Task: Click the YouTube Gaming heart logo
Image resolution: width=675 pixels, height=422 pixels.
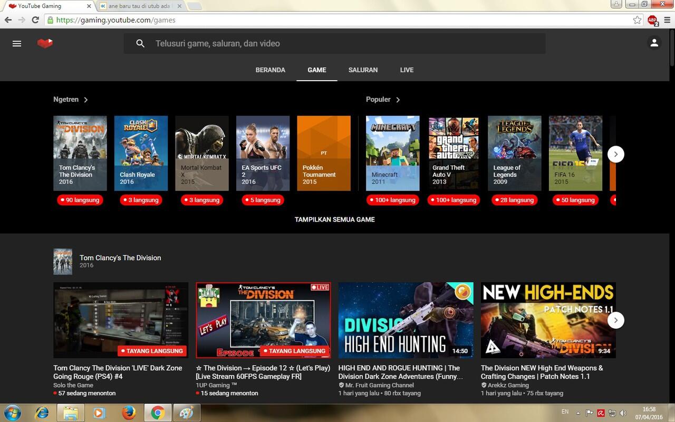Action: click(x=45, y=43)
